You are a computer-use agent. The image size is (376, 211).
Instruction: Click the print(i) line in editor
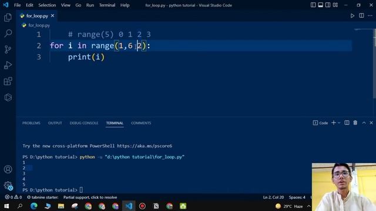point(86,57)
